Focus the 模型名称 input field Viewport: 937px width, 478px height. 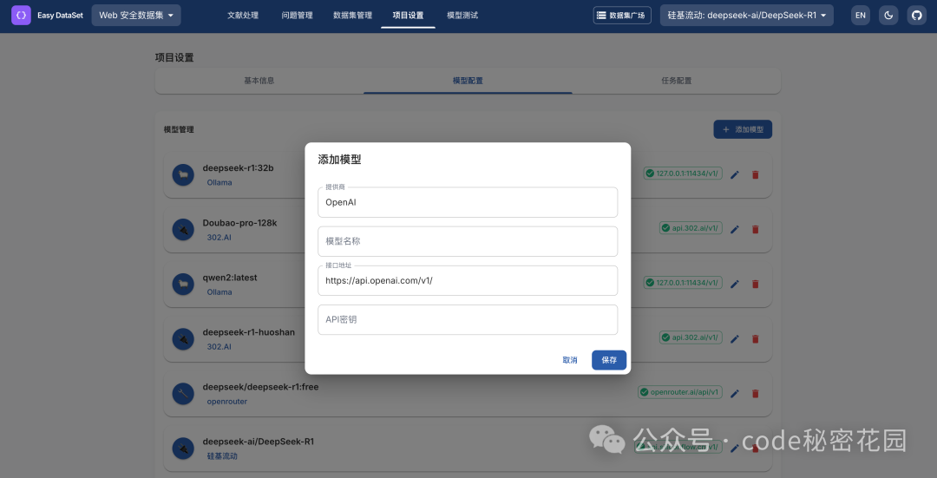(x=468, y=241)
